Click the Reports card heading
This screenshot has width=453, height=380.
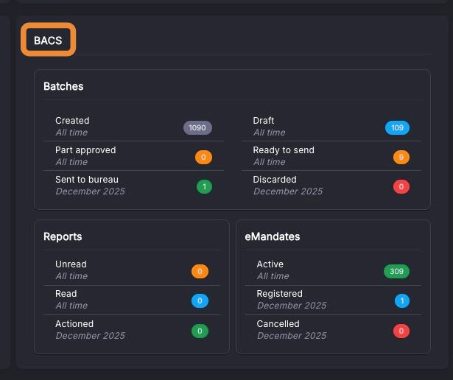(63, 236)
